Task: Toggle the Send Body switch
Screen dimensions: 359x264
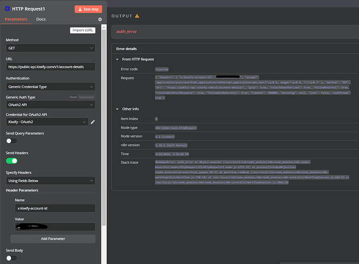Action: point(12,258)
